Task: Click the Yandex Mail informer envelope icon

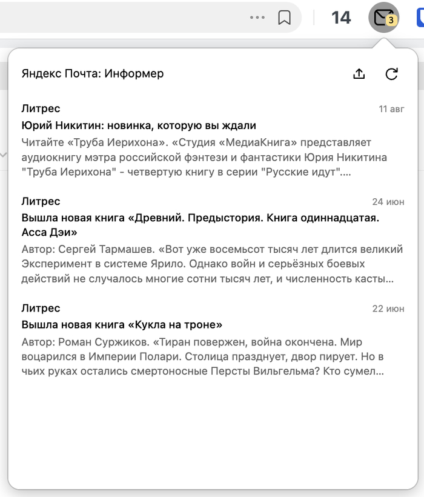Action: point(383,17)
